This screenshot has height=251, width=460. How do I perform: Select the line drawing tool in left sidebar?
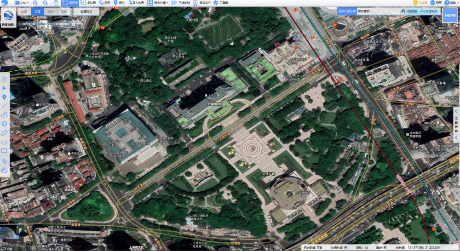tap(5, 106)
